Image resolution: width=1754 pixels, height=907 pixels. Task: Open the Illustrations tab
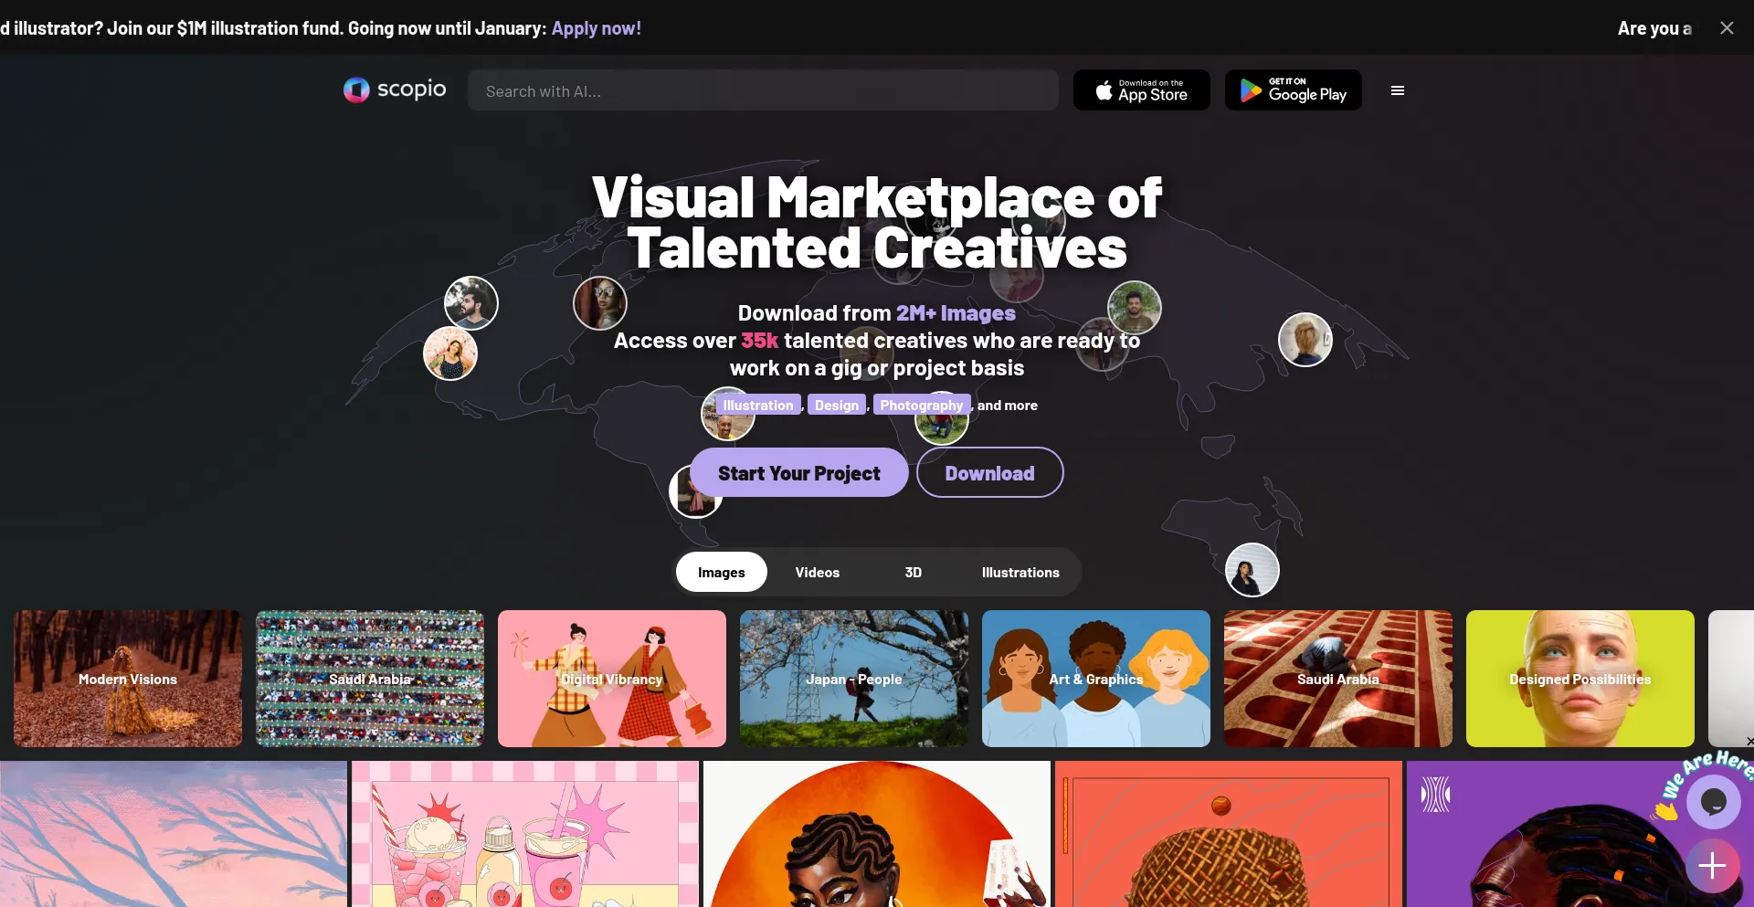[x=1020, y=573]
